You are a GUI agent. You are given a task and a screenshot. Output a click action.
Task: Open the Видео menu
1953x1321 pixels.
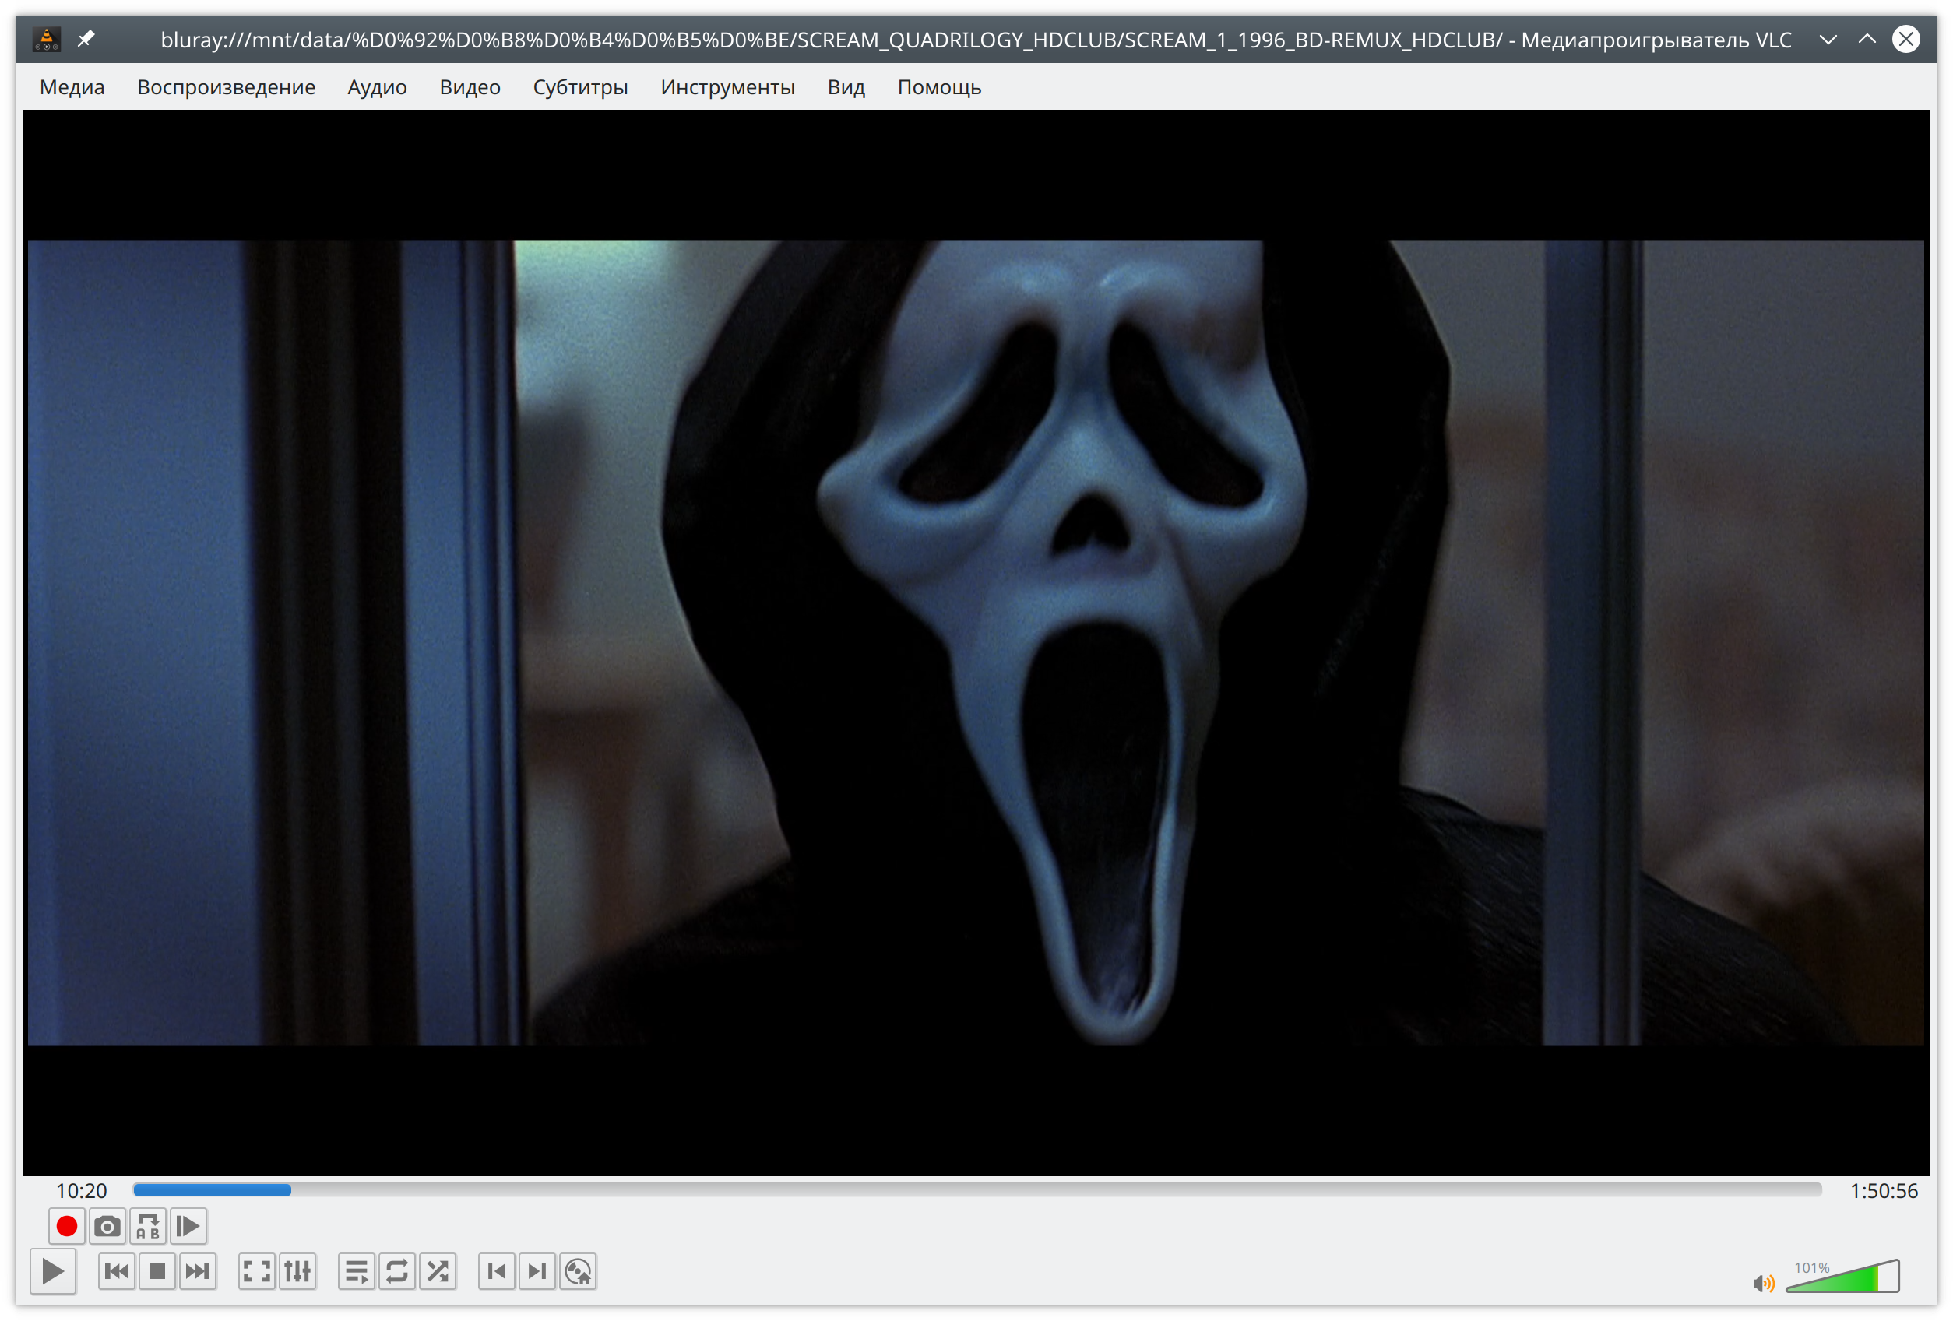click(x=470, y=87)
